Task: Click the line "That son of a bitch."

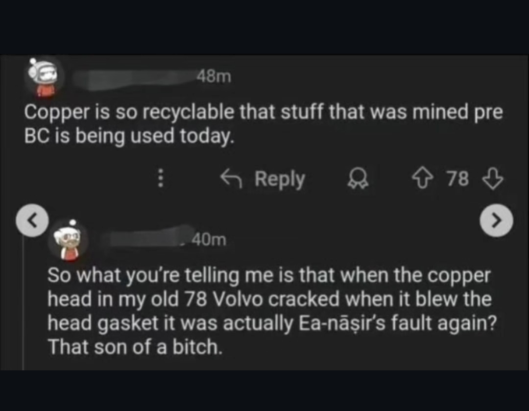Action: click(x=135, y=347)
